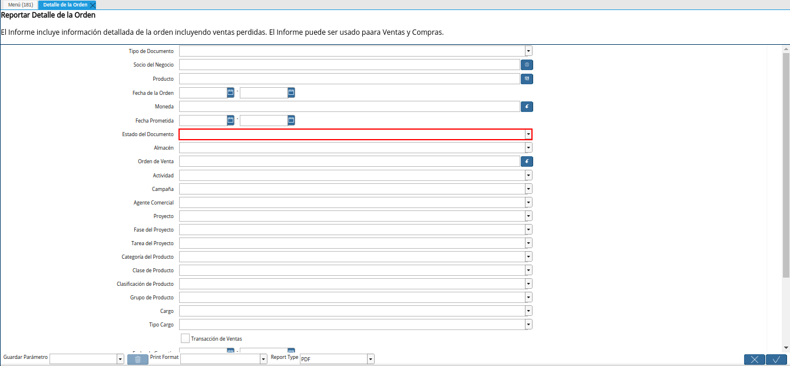The image size is (790, 366).
Task: Expand Campaña dropdown
Action: point(528,189)
